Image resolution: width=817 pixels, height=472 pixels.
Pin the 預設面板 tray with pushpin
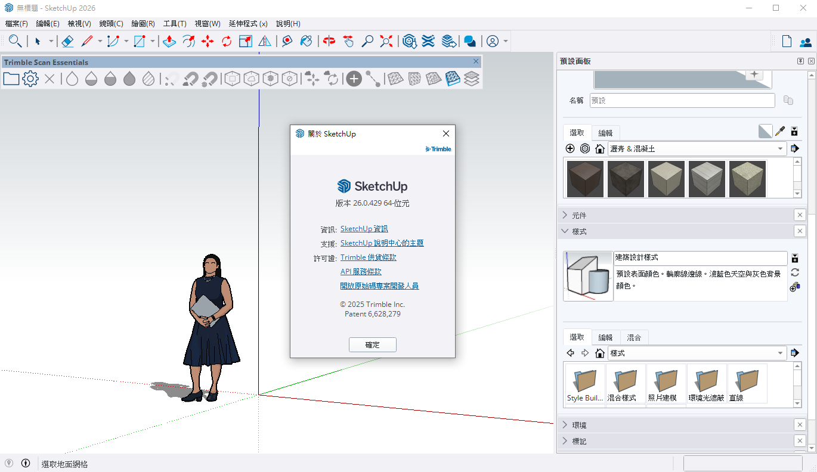coord(800,61)
